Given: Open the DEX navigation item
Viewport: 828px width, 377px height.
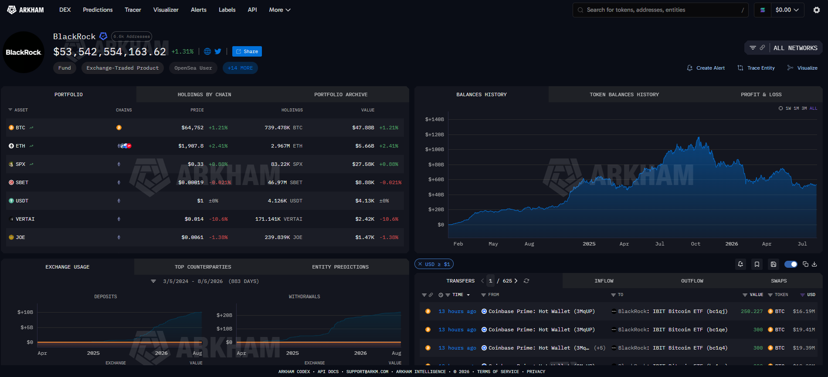Looking at the screenshot, I should pos(65,10).
